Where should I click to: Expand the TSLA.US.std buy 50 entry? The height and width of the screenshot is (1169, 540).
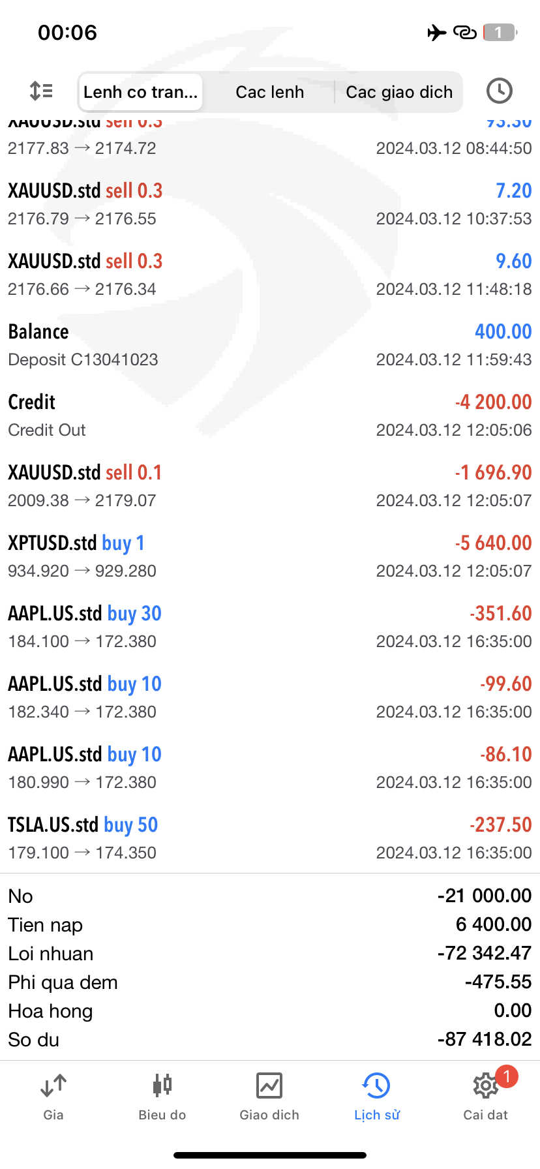(269, 838)
